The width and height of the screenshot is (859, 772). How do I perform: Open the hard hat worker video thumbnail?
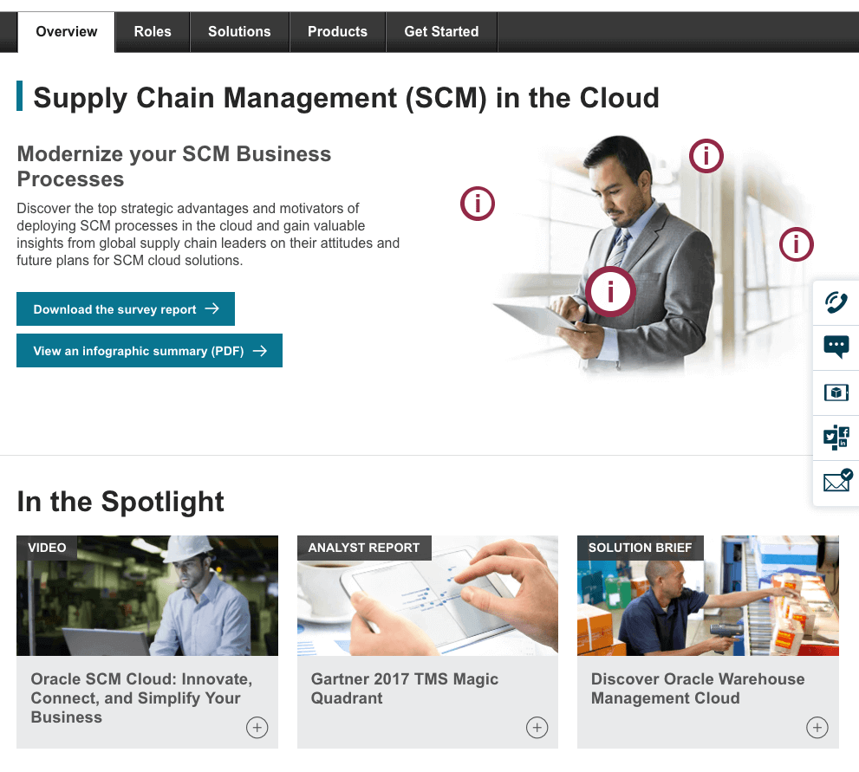[147, 596]
